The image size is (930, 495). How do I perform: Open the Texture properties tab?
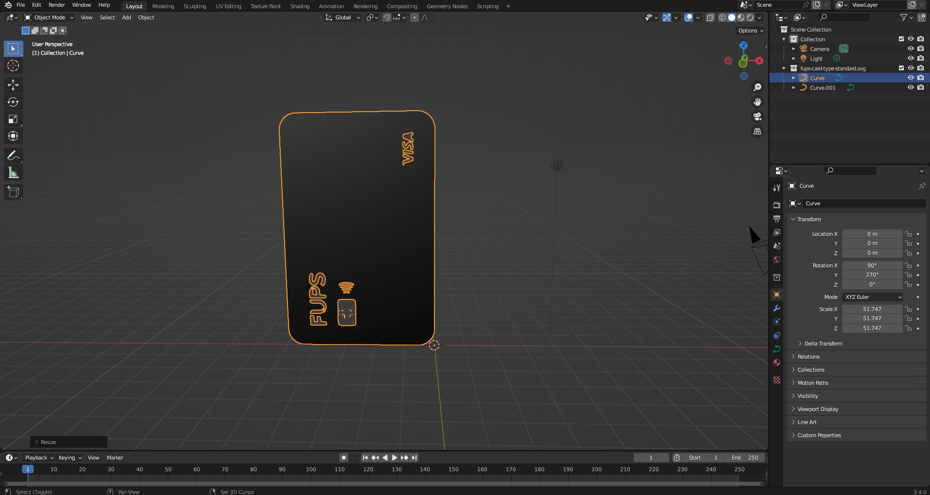click(777, 380)
